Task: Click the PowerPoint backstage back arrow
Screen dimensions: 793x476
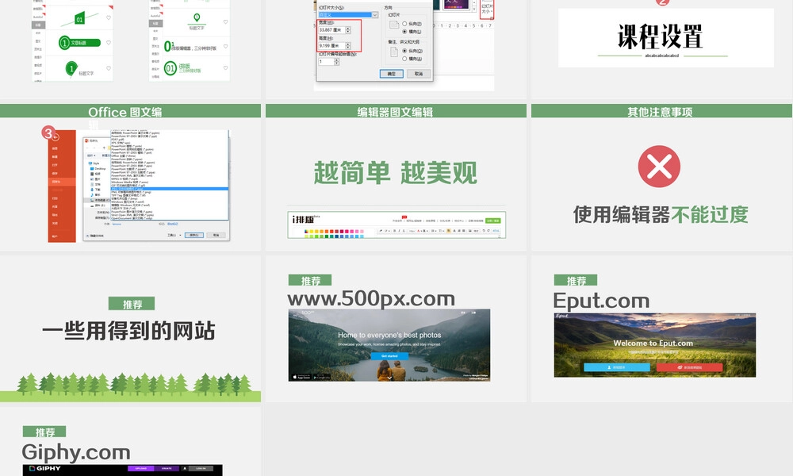Action: pos(56,137)
